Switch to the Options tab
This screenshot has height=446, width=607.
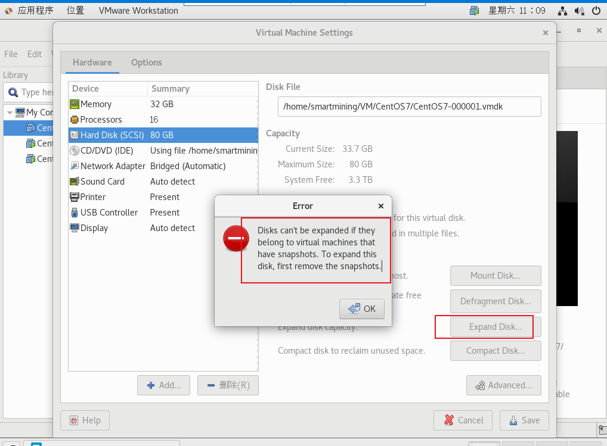tap(146, 63)
